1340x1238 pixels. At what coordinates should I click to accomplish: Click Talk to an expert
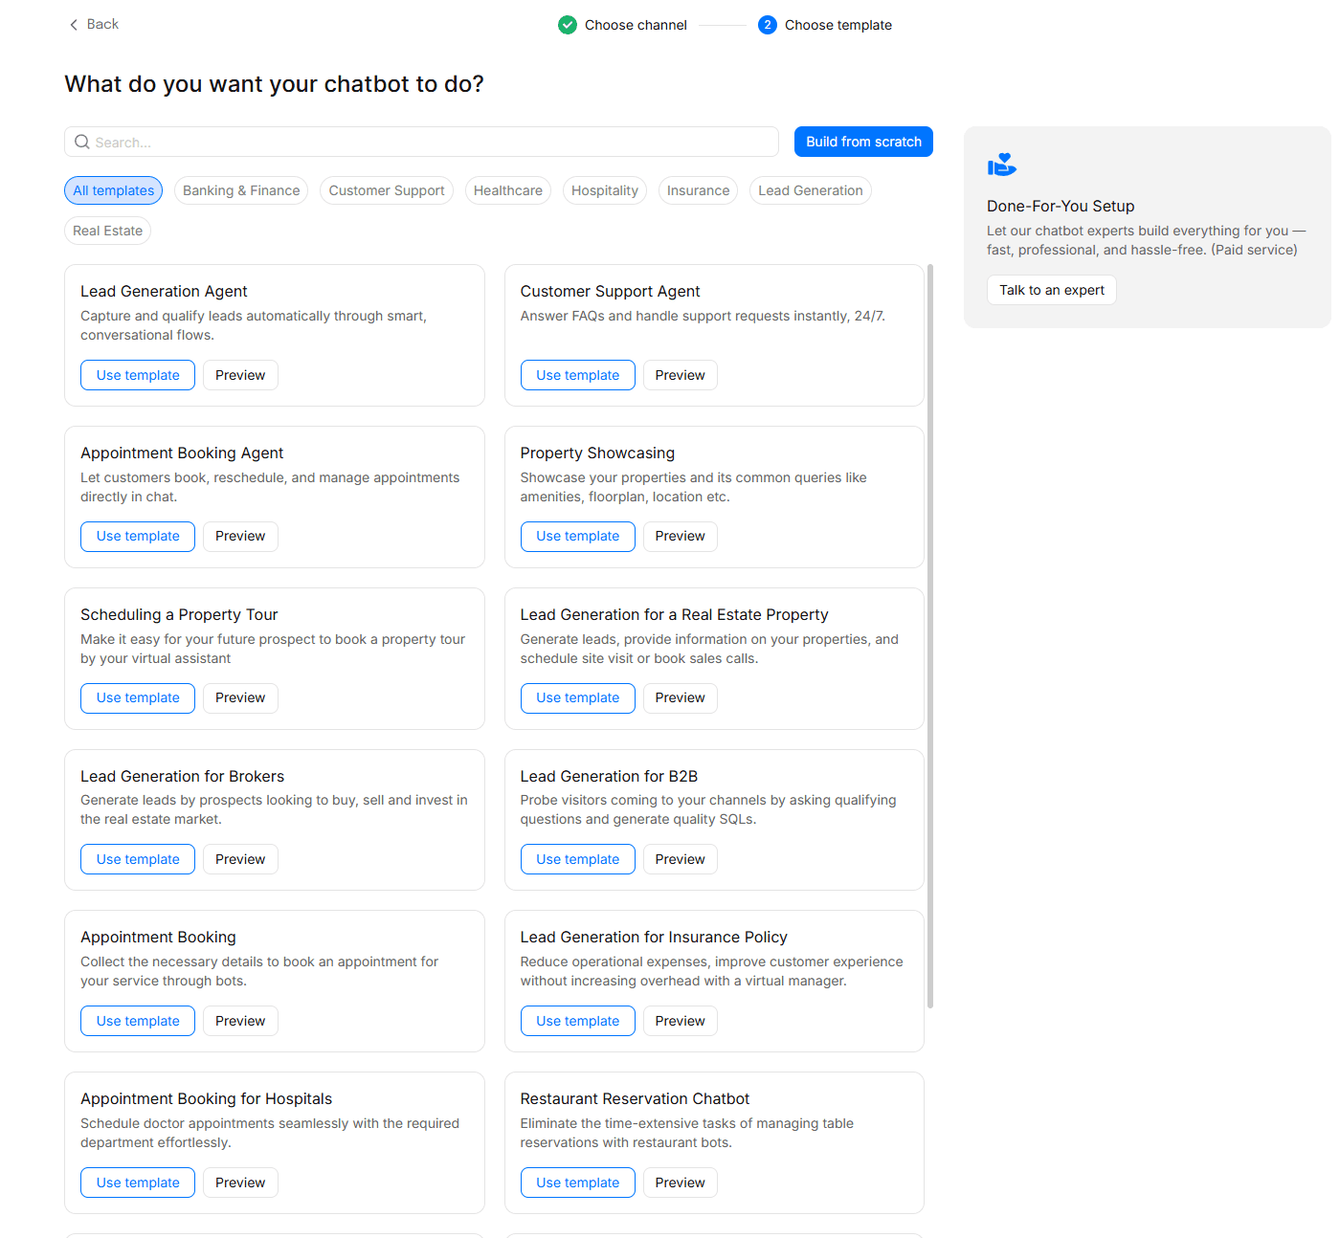coord(1051,289)
